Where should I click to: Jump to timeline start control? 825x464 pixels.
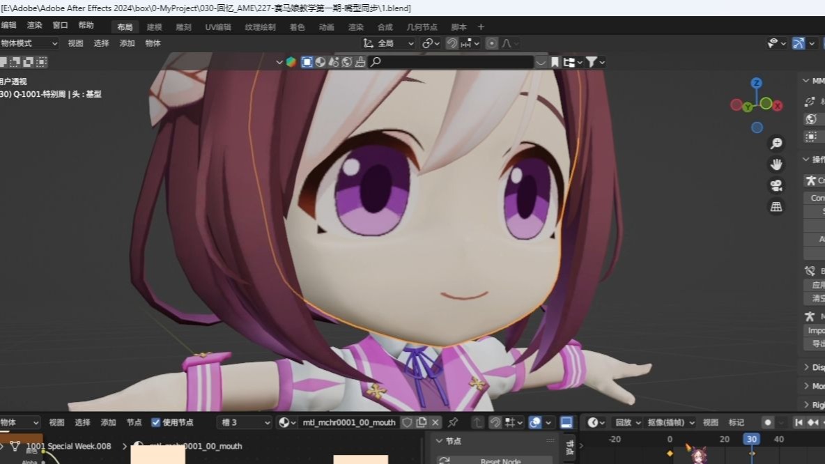coord(799,422)
